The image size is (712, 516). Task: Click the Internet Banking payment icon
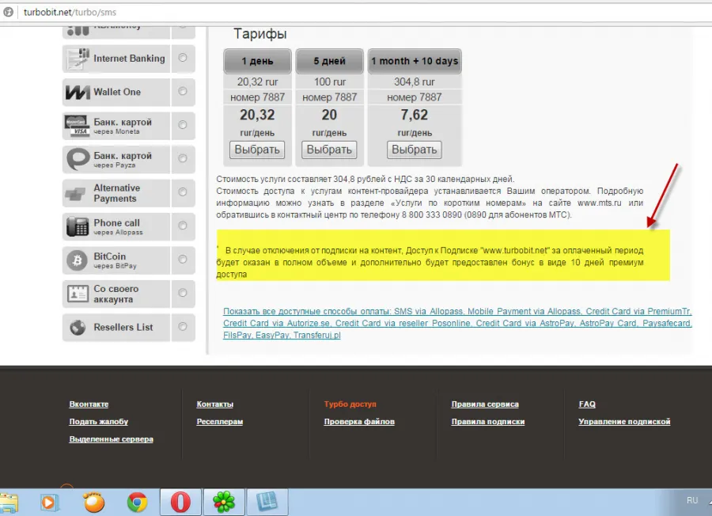coord(78,59)
